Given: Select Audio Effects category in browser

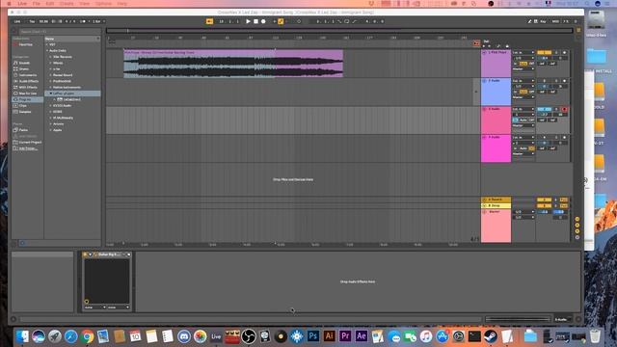Looking at the screenshot, I should pyautogui.click(x=28, y=81).
